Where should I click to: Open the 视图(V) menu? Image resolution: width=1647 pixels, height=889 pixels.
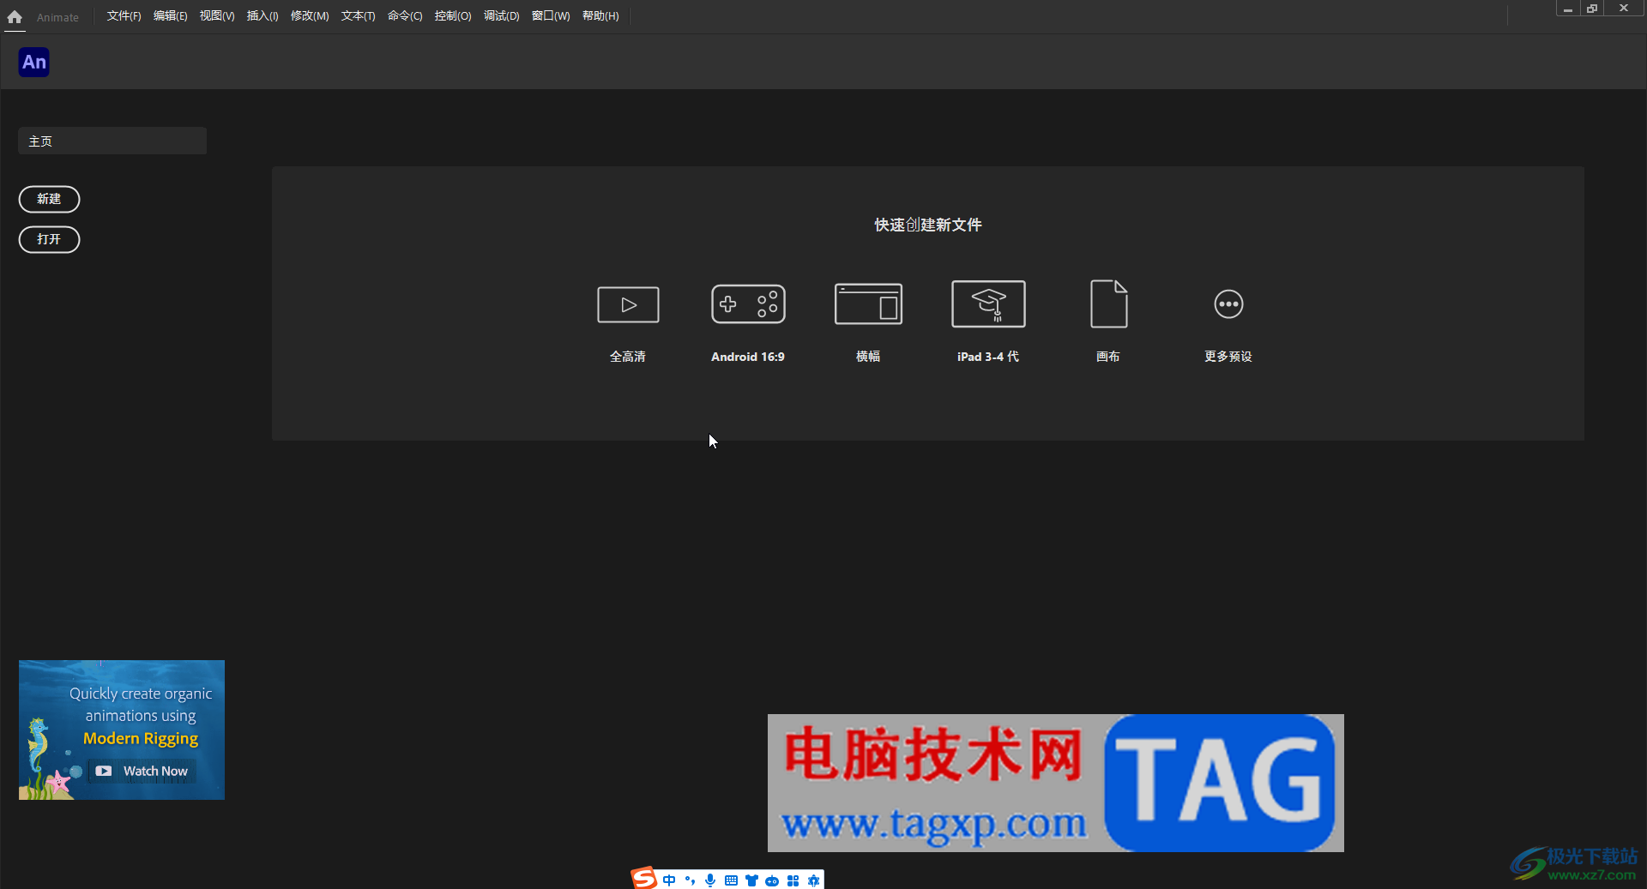click(x=217, y=16)
